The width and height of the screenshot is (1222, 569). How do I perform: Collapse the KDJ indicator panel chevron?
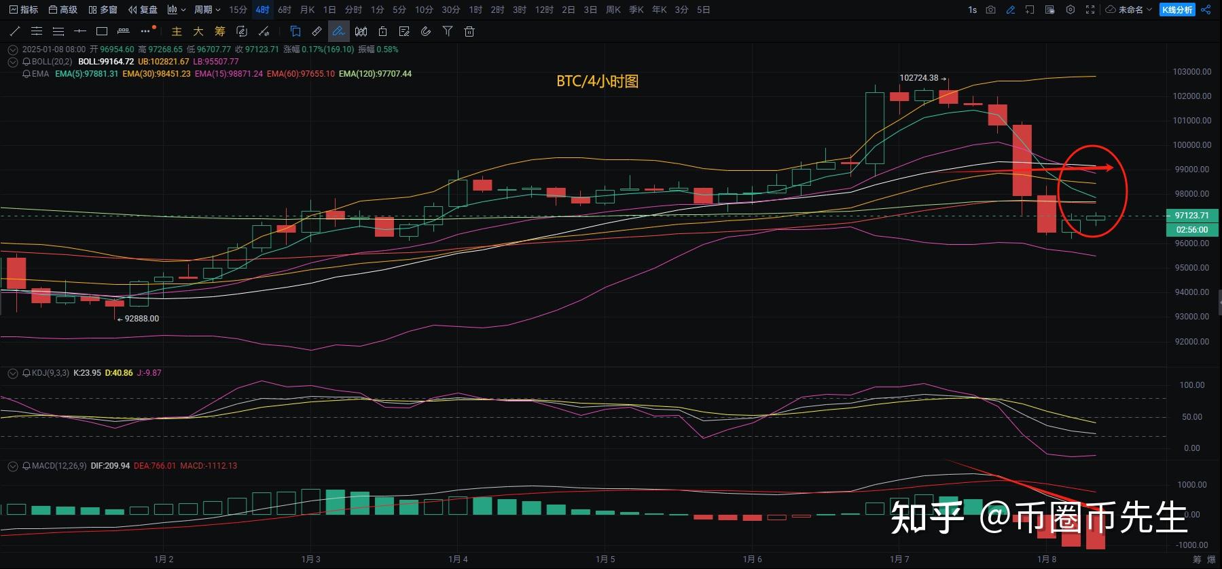pos(12,373)
